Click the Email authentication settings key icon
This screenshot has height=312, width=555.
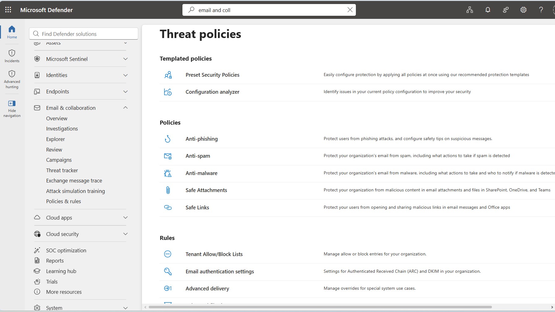pos(168,271)
